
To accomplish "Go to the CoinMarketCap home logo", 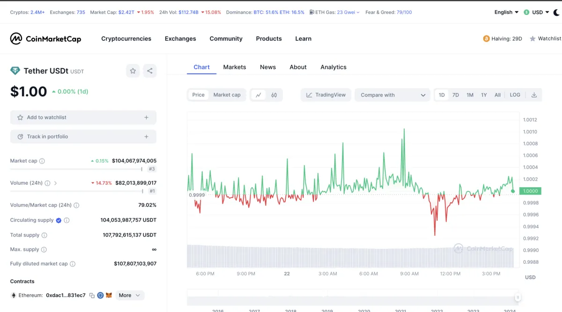I will (x=45, y=39).
